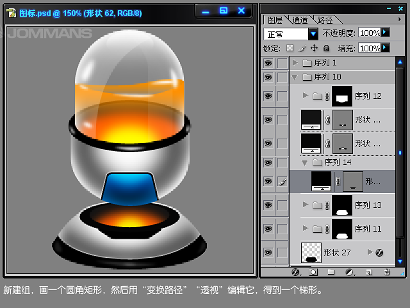Click the 序列 14 group name

pyautogui.click(x=338, y=162)
